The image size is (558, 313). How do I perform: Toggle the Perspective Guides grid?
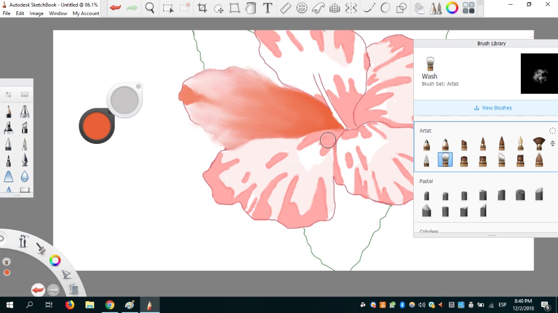tap(335, 8)
